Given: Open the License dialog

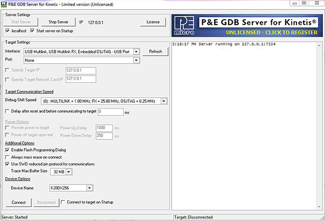Looking at the screenshot, I should coord(153,22).
